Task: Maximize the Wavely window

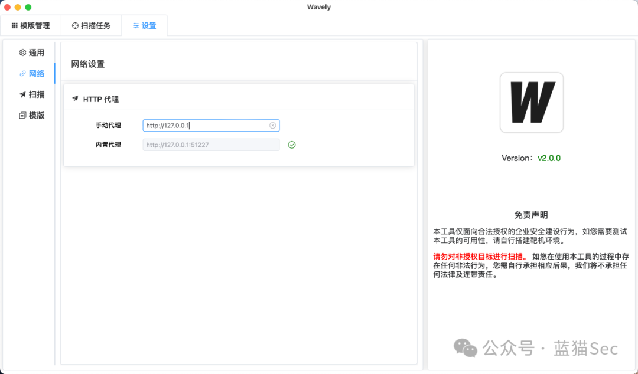Action: (28, 7)
